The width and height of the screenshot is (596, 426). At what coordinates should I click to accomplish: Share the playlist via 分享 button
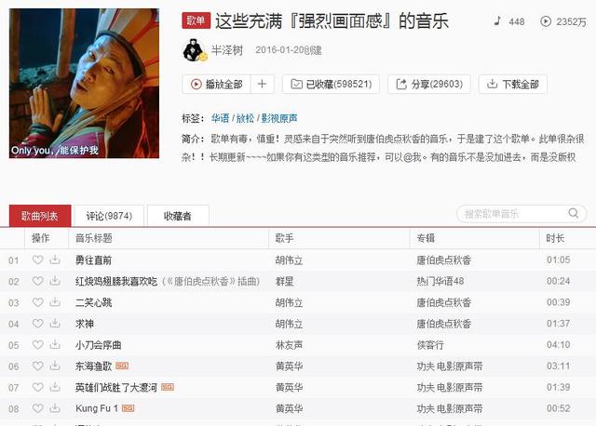coord(429,84)
